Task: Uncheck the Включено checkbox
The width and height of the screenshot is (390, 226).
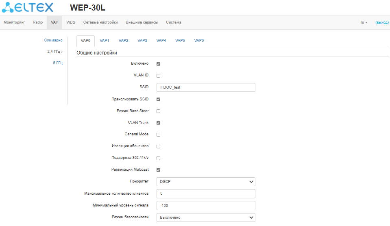Action: [159, 64]
